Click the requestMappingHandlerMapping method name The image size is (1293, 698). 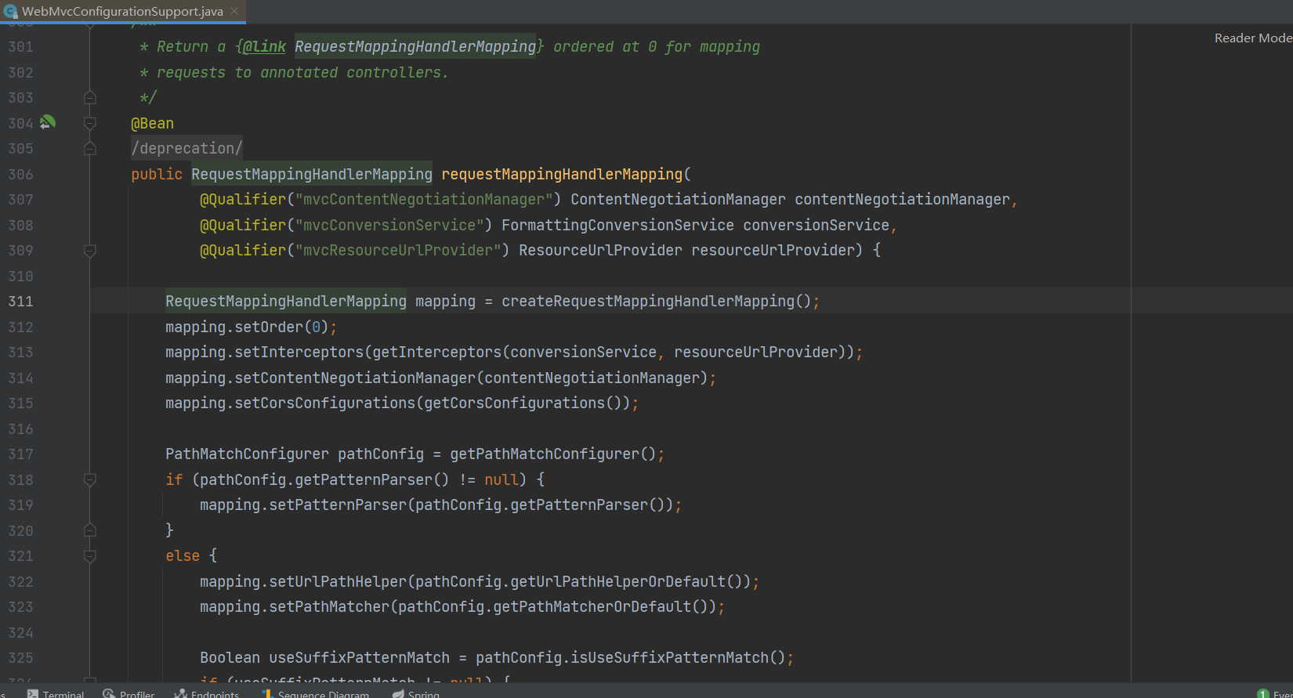point(562,174)
